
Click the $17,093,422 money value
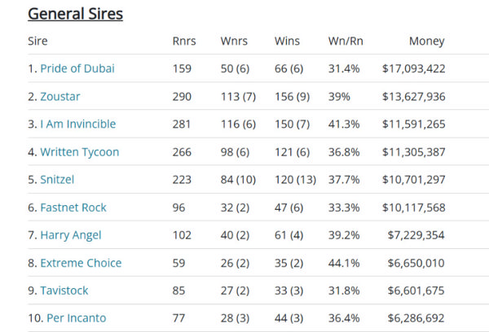tap(413, 68)
